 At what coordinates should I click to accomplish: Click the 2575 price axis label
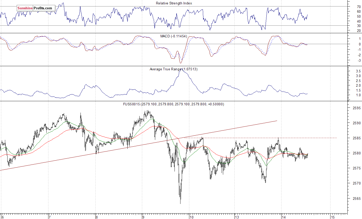tap(357, 168)
